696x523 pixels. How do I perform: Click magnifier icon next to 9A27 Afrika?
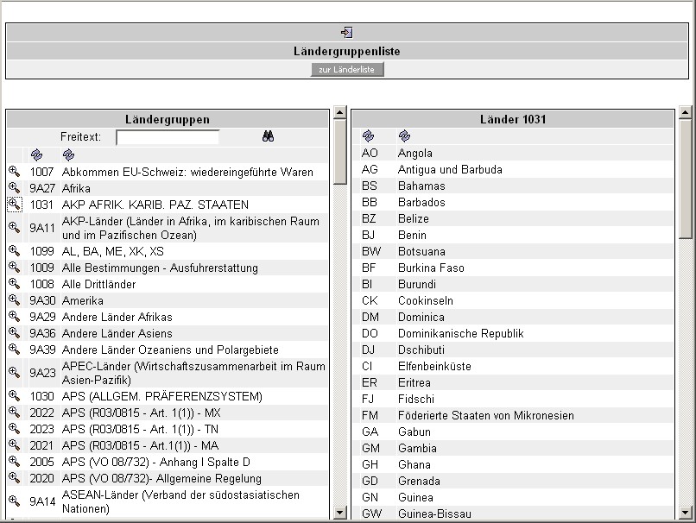click(14, 188)
